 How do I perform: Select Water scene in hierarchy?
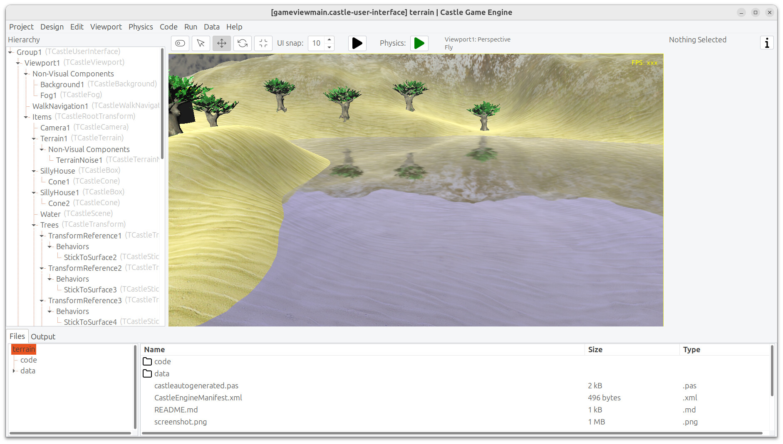50,214
